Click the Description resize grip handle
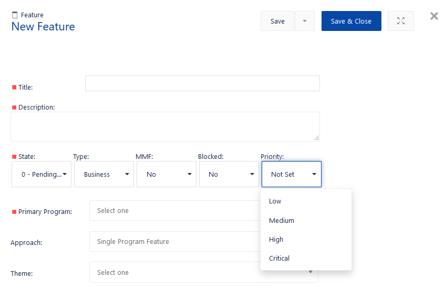 (316, 138)
